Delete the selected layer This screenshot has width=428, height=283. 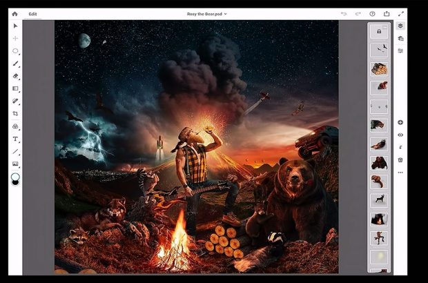pyautogui.click(x=400, y=160)
